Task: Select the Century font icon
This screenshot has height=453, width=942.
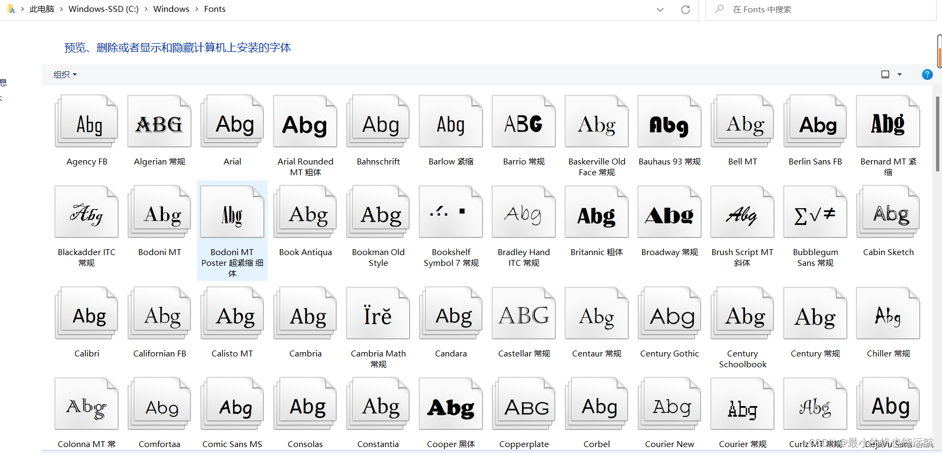Action: click(815, 313)
